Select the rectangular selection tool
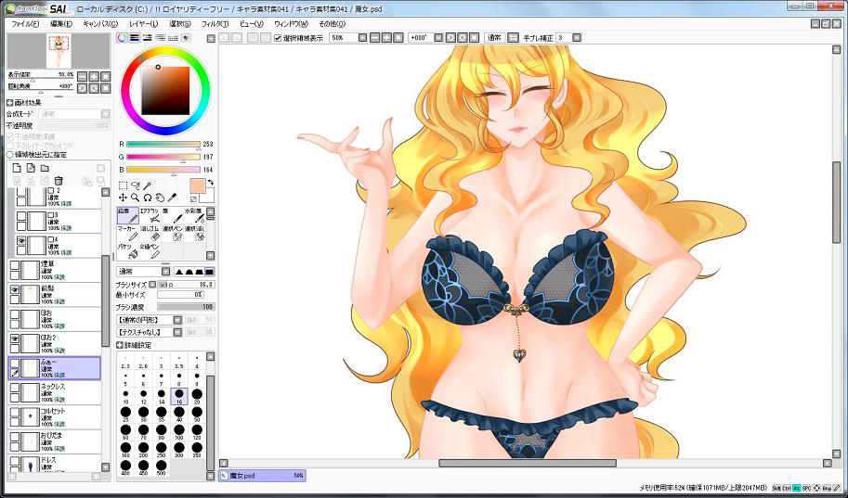Screen dimensions: 848x498 (x=123, y=185)
